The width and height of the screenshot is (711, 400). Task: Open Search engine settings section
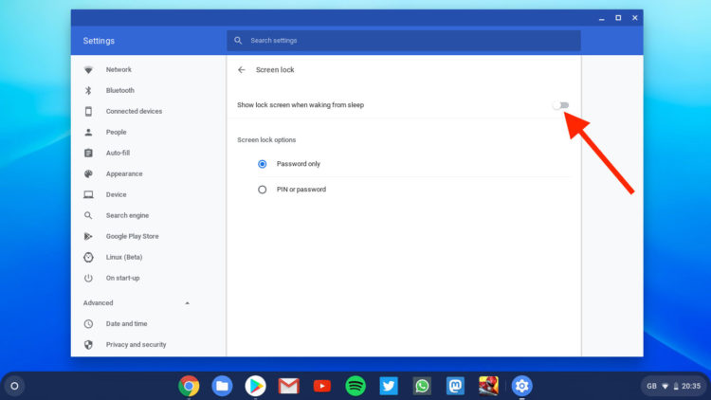point(127,215)
